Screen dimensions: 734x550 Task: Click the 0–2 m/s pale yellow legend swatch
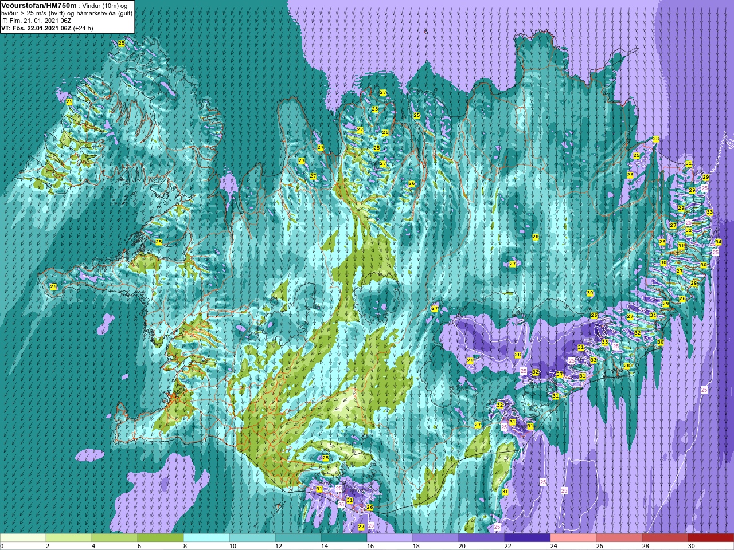click(23, 538)
